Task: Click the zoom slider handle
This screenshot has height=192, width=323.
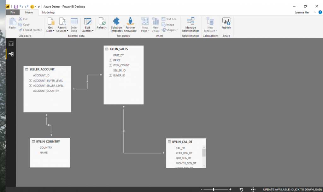Action: [214, 189]
